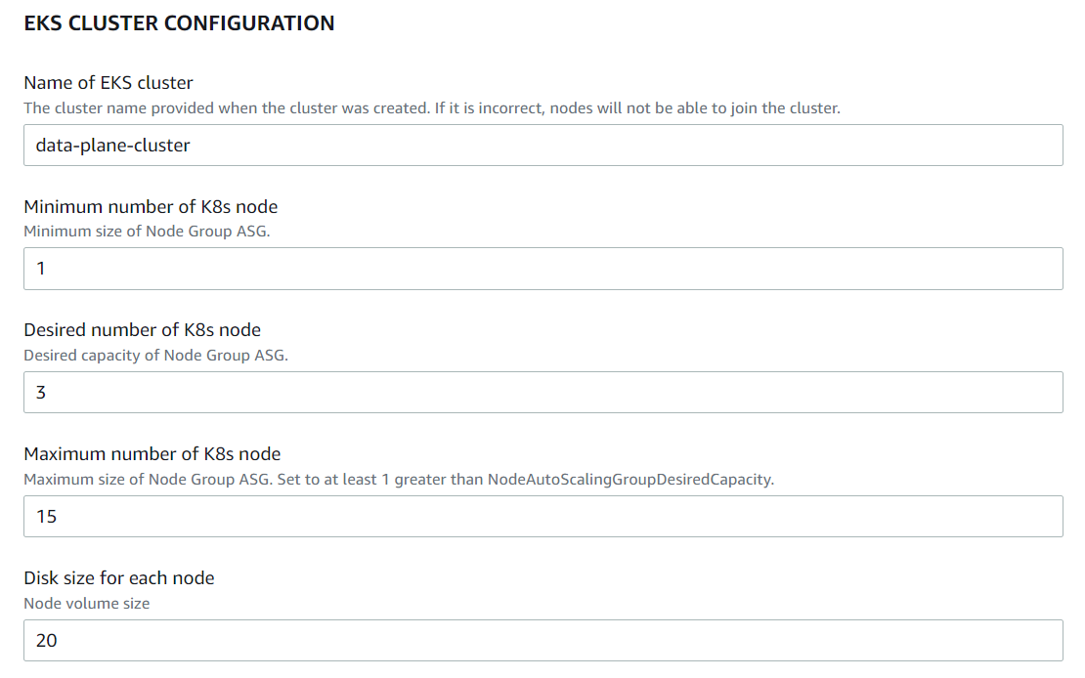Click the 'Name of EKS cluster' label
This screenshot has width=1085, height=678.
click(x=108, y=83)
